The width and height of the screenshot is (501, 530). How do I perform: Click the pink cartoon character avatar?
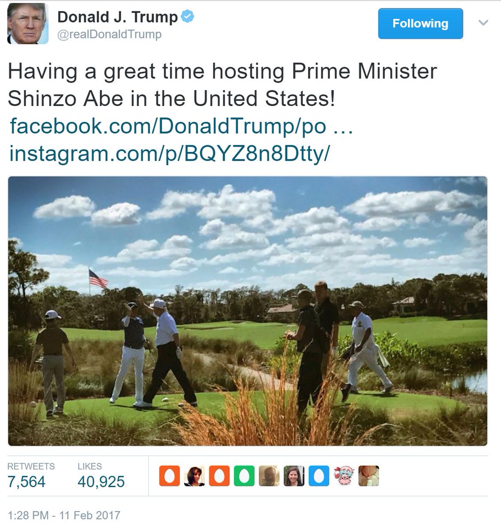pos(344,476)
